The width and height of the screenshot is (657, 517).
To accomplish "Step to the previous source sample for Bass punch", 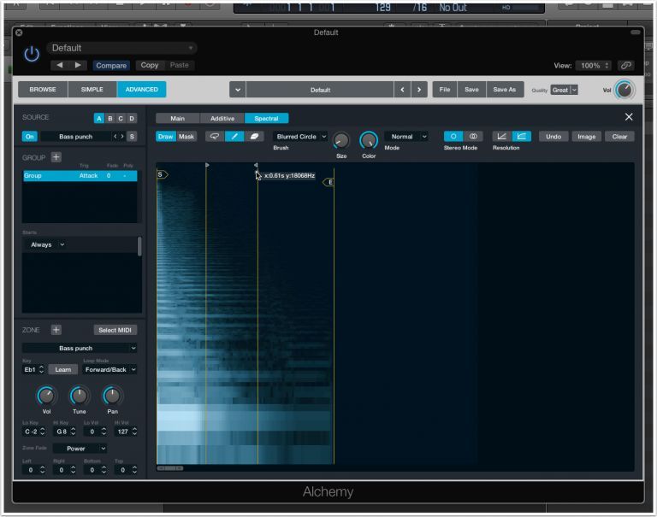I will (115, 137).
